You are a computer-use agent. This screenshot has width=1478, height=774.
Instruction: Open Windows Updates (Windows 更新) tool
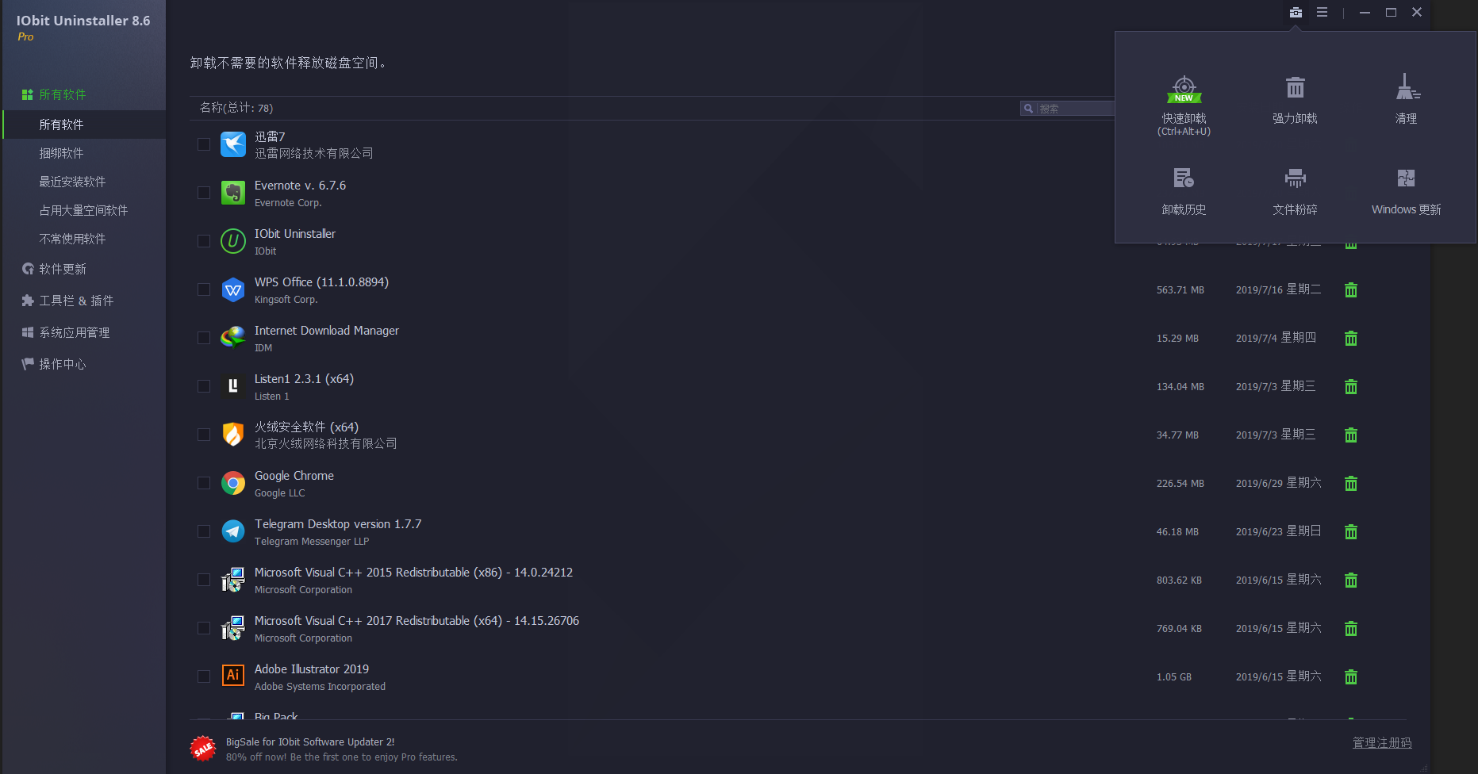point(1406,191)
